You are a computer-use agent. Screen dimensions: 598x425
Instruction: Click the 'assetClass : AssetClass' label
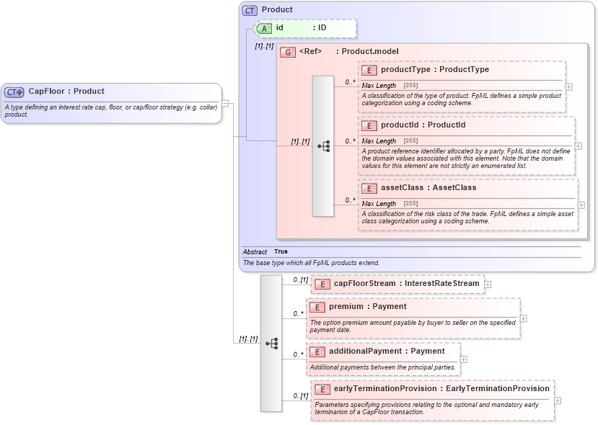click(x=428, y=187)
